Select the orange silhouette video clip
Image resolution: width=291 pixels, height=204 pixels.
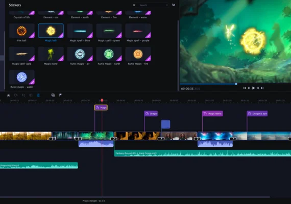137,136
